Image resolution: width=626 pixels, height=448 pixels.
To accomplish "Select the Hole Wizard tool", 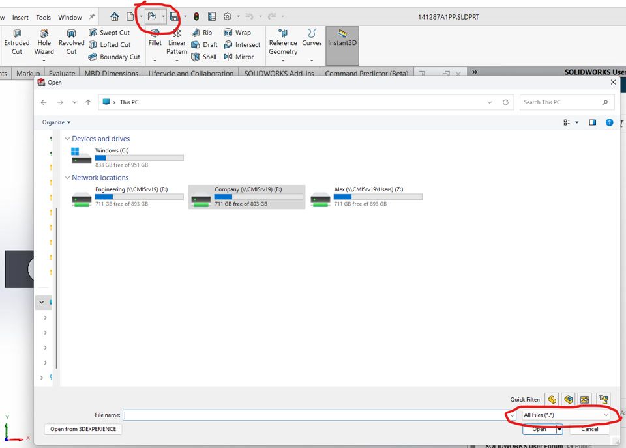I will [44, 42].
